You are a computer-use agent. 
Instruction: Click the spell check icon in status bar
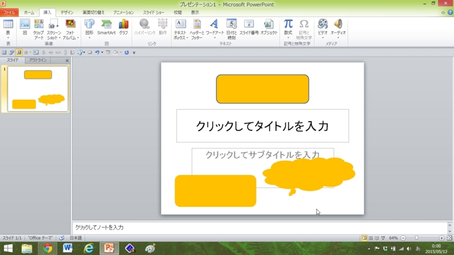(x=62, y=238)
